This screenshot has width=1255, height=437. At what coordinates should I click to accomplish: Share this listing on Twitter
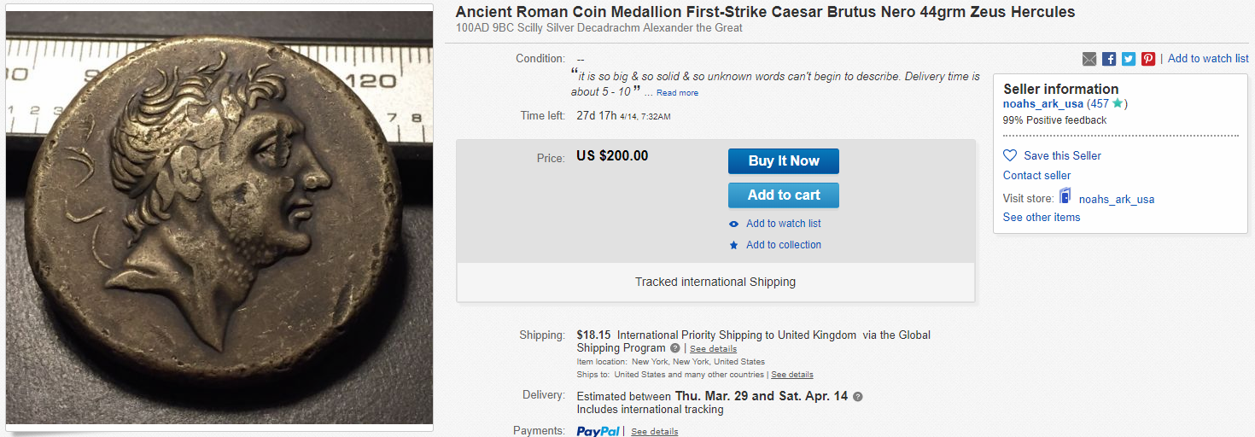point(1129,59)
